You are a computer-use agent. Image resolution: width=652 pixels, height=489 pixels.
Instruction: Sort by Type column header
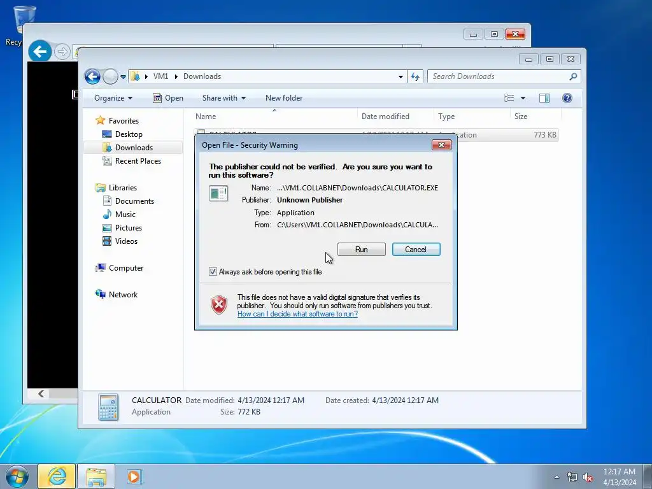click(x=472, y=117)
